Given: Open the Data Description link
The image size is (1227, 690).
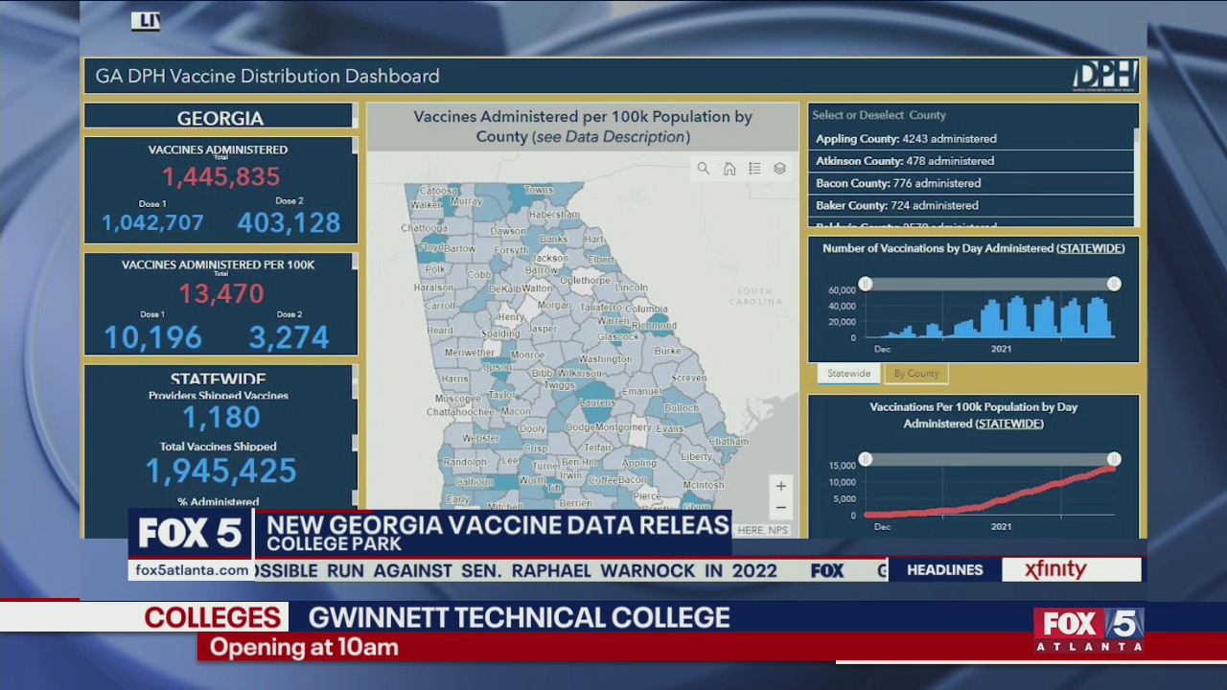Looking at the screenshot, I should coord(612,137).
